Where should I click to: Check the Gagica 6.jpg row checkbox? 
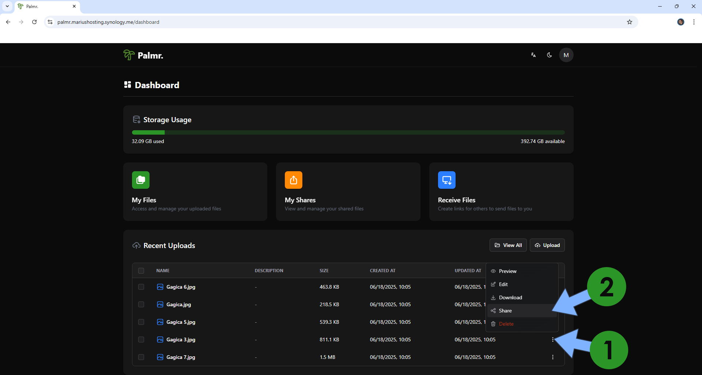(x=141, y=287)
